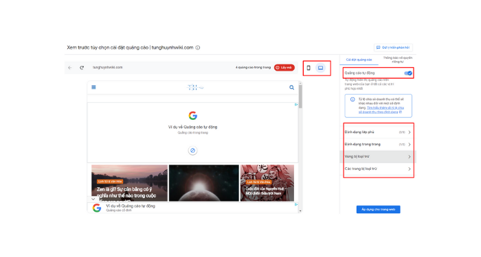Screen dimensions: 481x257
Task: Switch preview to mobile device icon
Action: (x=309, y=68)
